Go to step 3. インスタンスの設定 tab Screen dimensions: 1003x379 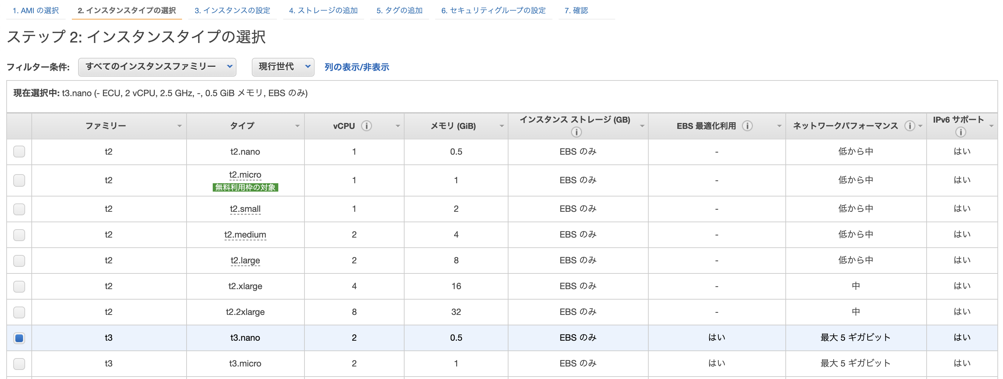pyautogui.click(x=233, y=10)
